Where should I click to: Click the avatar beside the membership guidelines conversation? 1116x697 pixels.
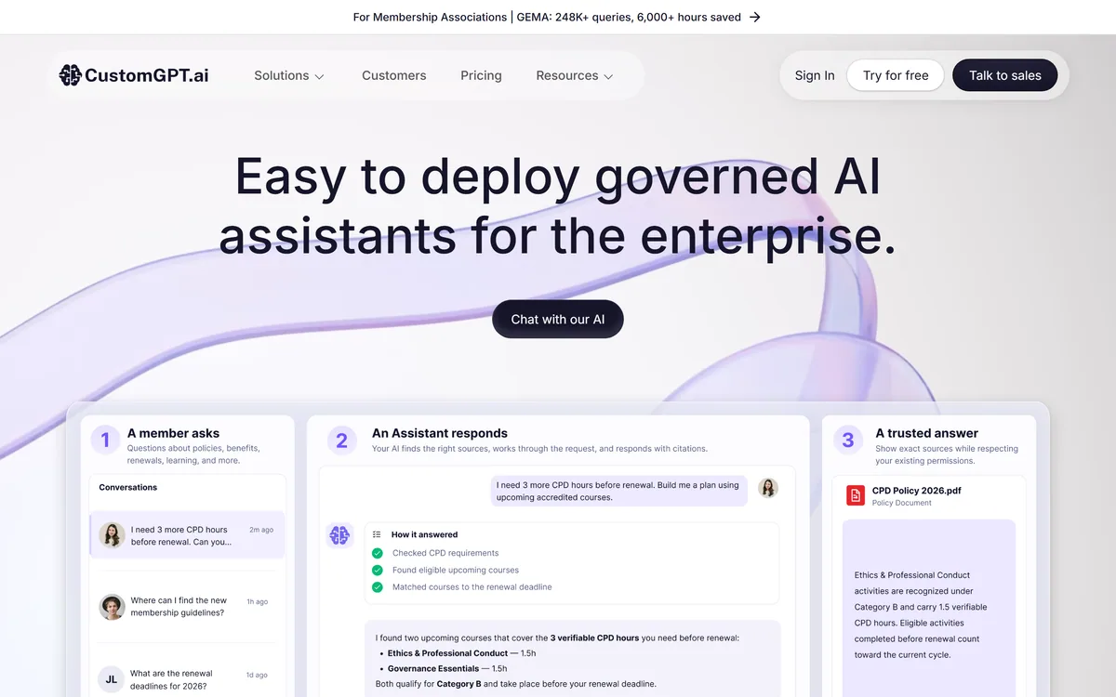[112, 607]
